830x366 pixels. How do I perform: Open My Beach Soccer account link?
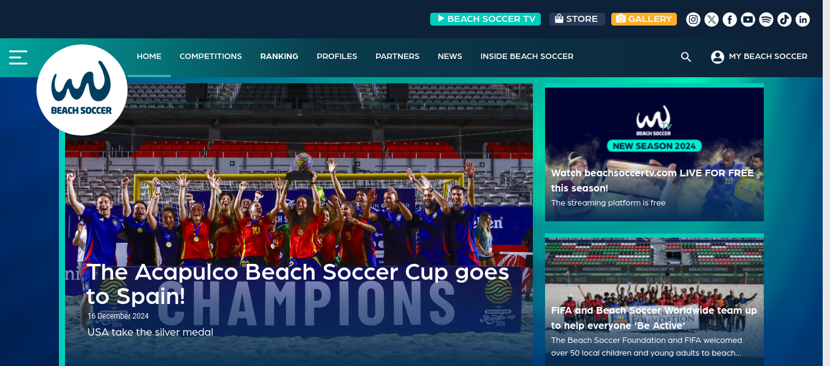760,57
